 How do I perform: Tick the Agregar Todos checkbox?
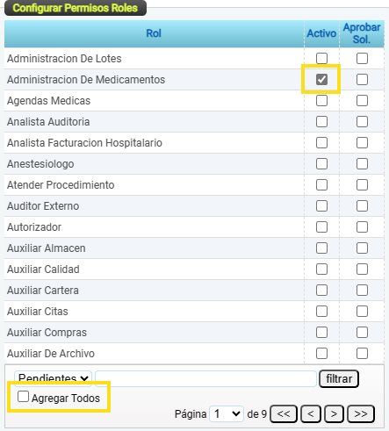pos(23,397)
